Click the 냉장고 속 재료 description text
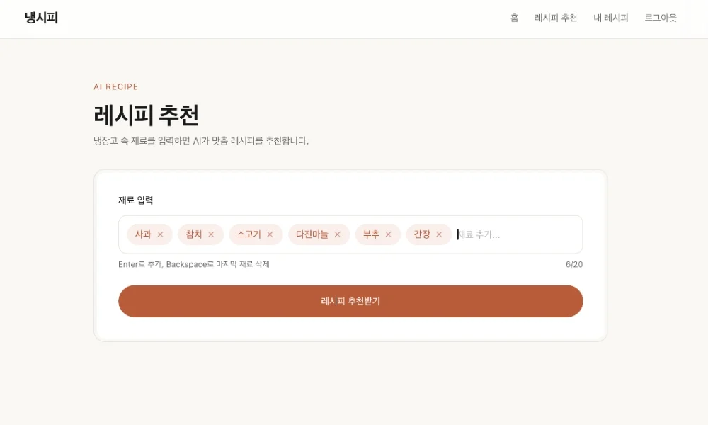708x425 pixels. point(201,141)
